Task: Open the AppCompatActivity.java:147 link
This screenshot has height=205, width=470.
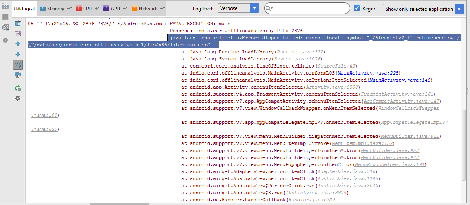Action: coord(401,101)
